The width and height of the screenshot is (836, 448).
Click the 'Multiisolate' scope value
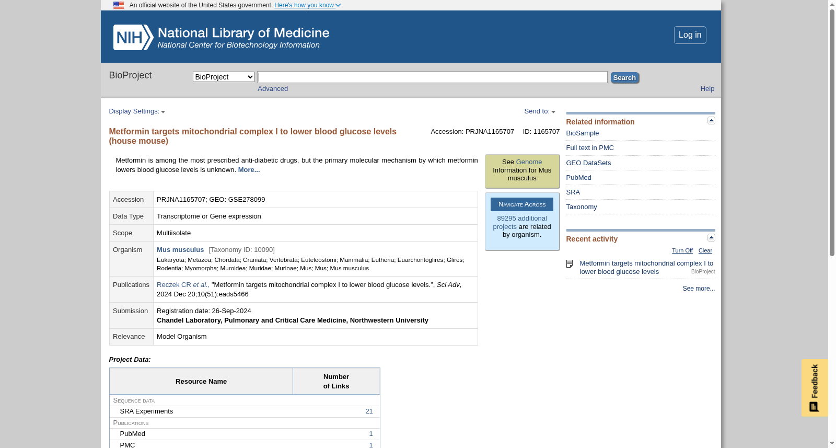click(173, 233)
